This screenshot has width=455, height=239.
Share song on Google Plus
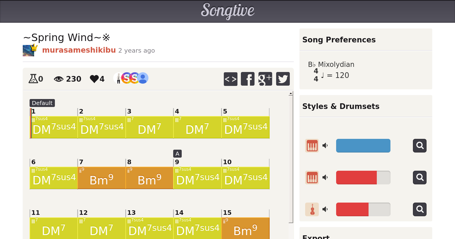click(x=265, y=79)
